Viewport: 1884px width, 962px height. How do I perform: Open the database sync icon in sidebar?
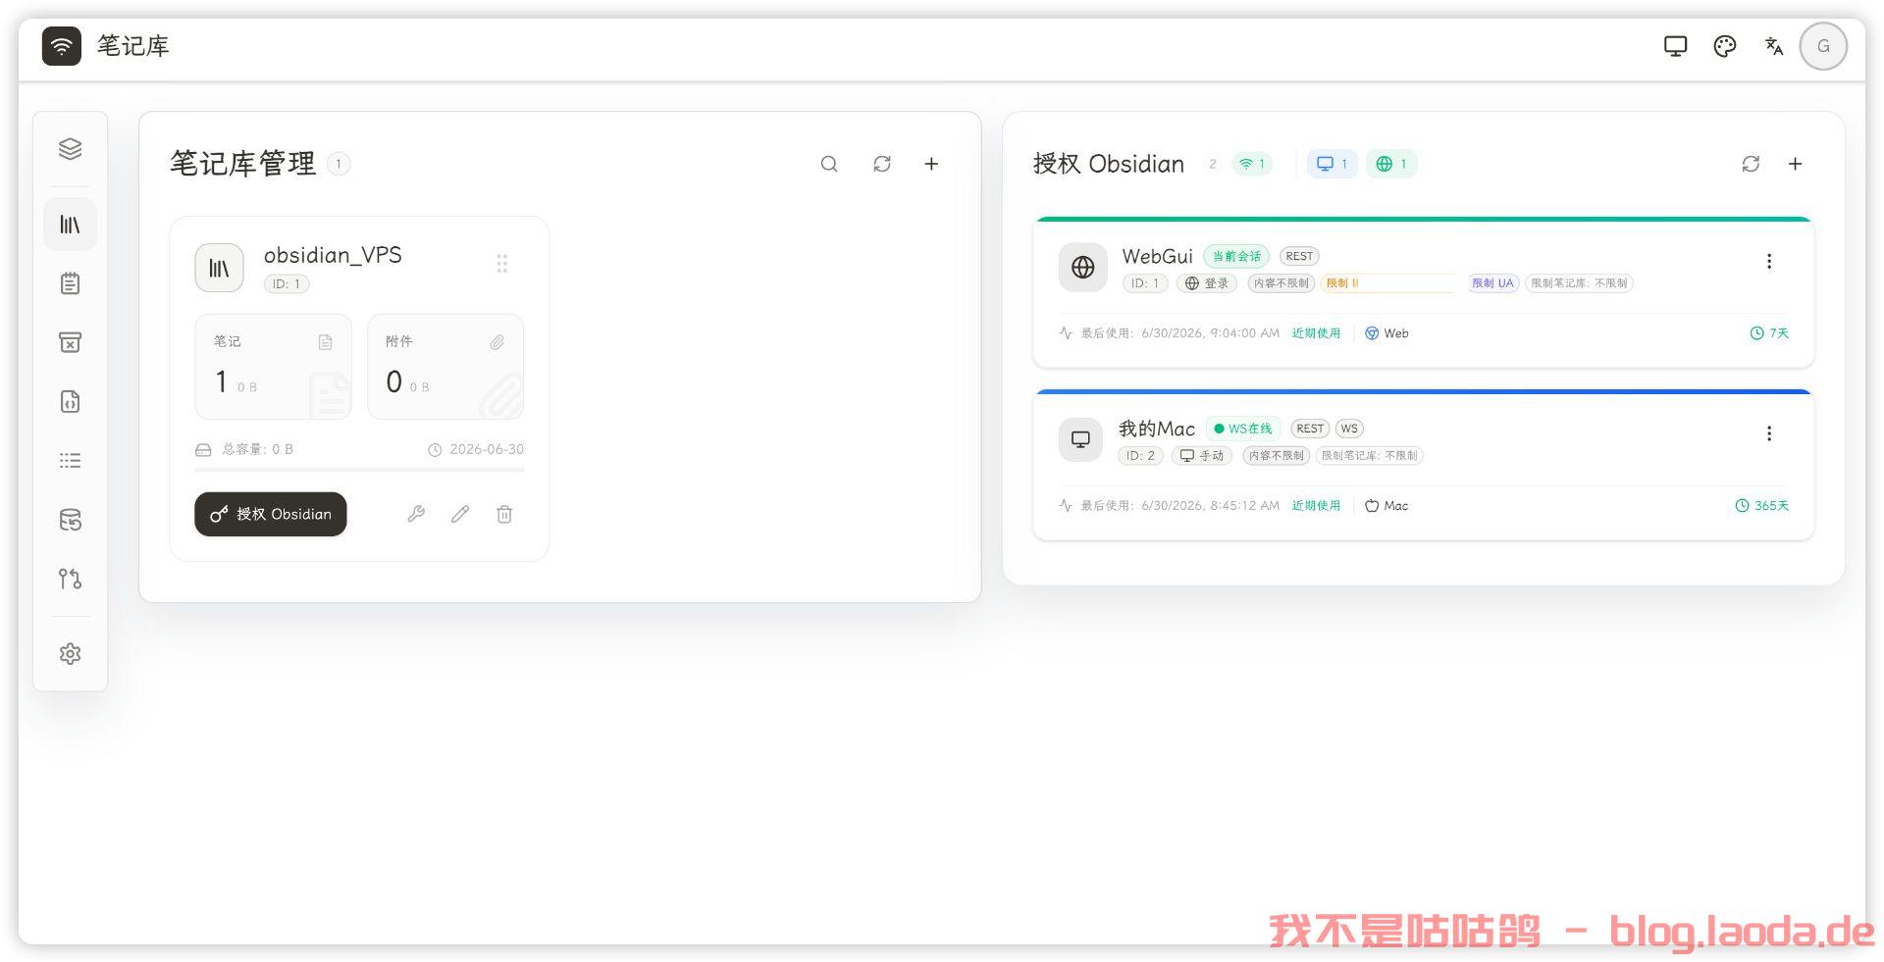70,520
